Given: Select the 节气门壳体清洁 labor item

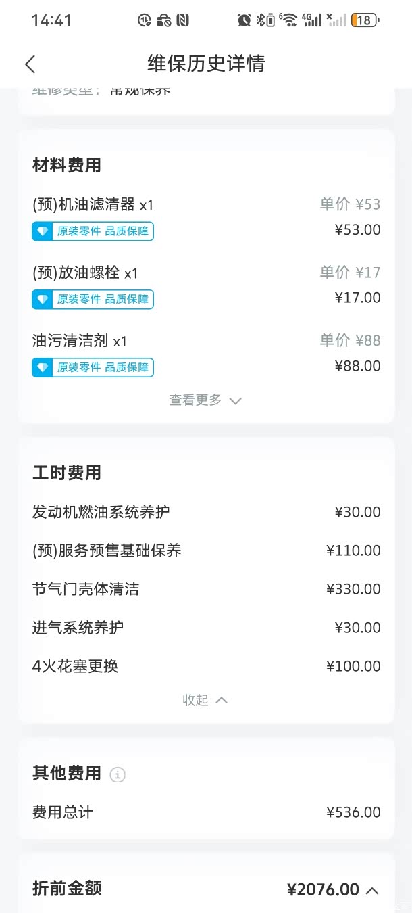Looking at the screenshot, I should click(x=86, y=589).
